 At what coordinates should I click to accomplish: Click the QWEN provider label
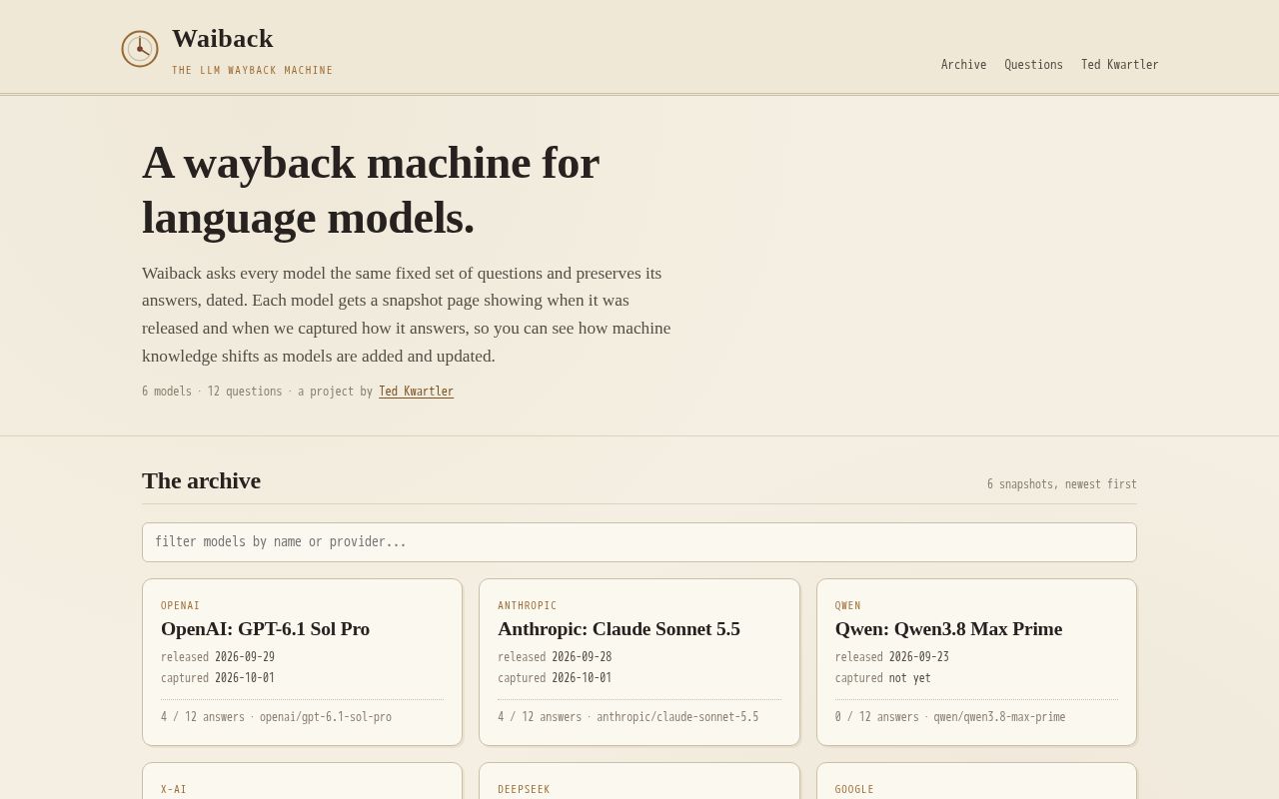(x=847, y=606)
